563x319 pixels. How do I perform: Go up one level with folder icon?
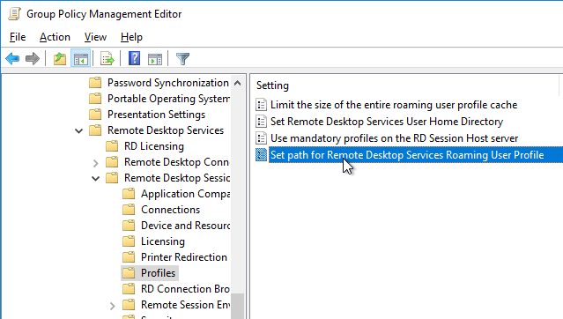pyautogui.click(x=60, y=58)
